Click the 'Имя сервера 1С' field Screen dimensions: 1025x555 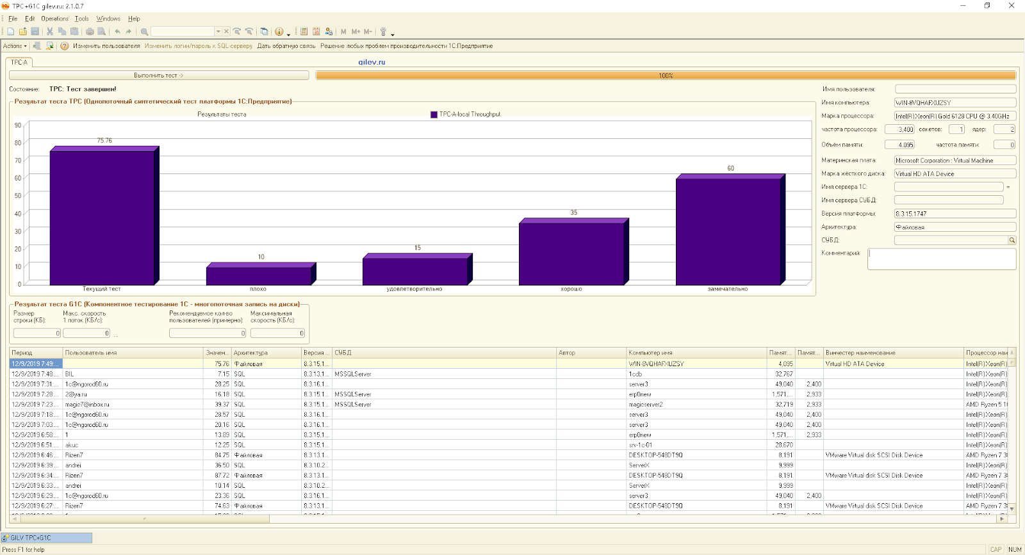(949, 187)
